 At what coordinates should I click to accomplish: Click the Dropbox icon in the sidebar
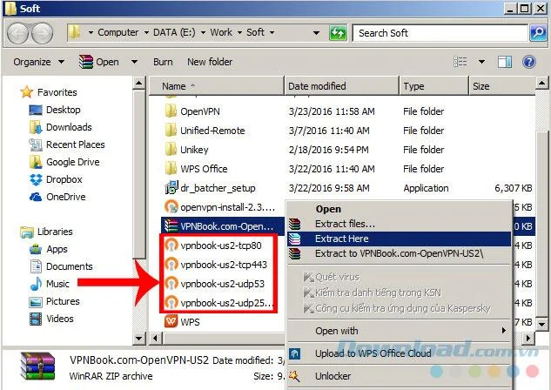[x=36, y=179]
